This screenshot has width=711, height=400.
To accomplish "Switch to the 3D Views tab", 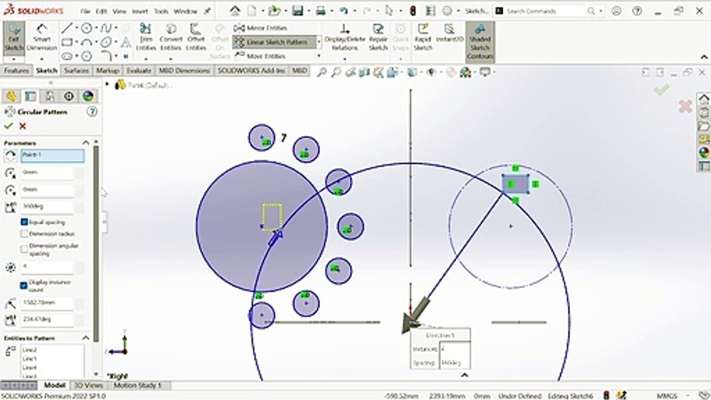I will point(88,385).
